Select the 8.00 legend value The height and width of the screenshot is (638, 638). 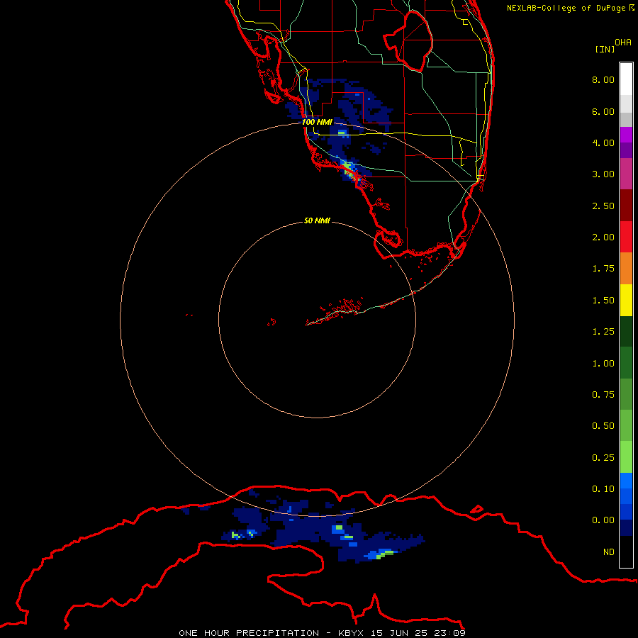point(603,79)
